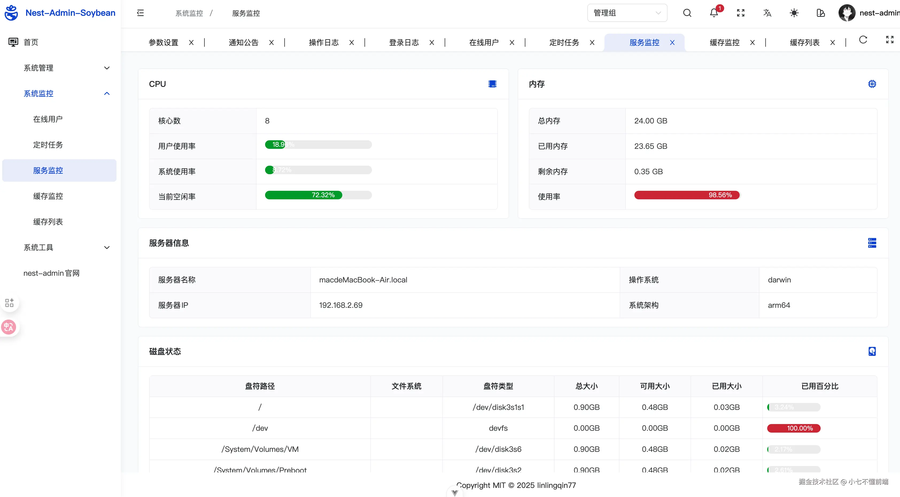Open the global search icon
Image resolution: width=900 pixels, height=497 pixels.
(x=687, y=13)
